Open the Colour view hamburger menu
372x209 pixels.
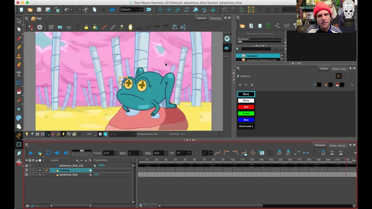pyautogui.click(x=238, y=68)
